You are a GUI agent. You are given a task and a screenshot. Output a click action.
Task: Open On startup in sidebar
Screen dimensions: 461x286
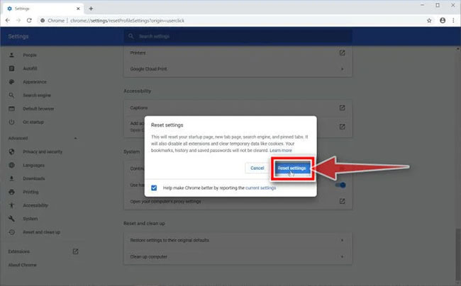pyautogui.click(x=33, y=122)
